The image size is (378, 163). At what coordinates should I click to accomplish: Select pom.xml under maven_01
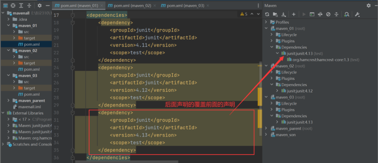point(28,44)
